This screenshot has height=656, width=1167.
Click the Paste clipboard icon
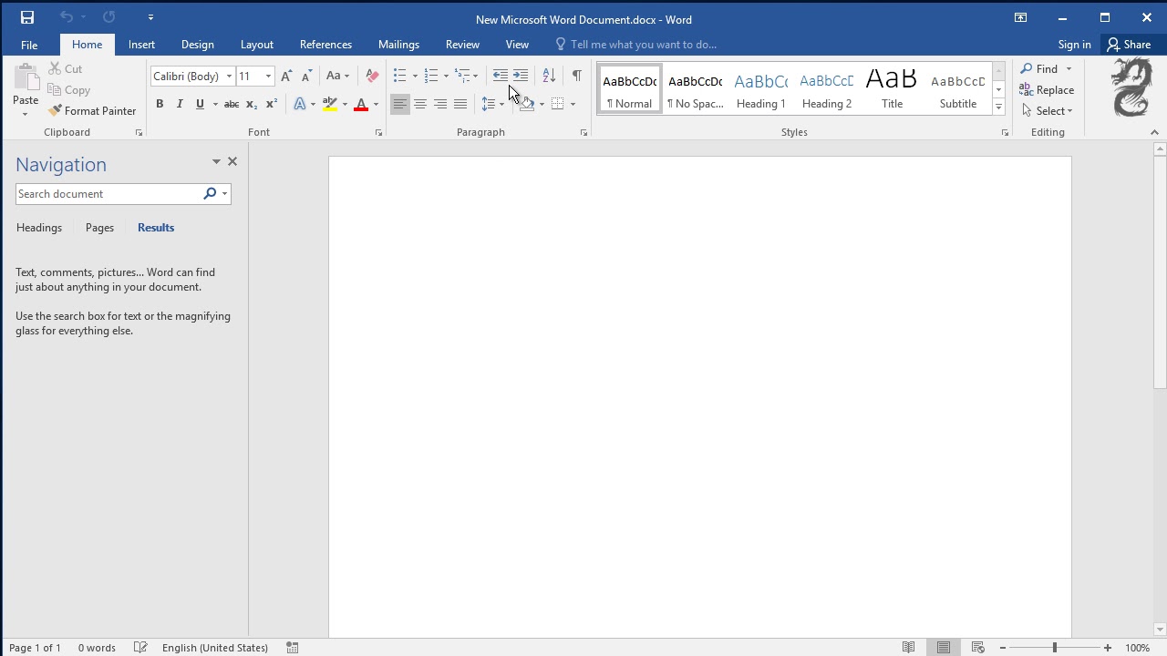[26, 79]
